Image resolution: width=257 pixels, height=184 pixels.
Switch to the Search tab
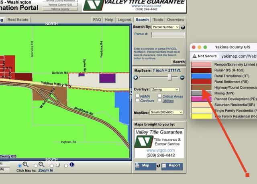tap(142, 20)
